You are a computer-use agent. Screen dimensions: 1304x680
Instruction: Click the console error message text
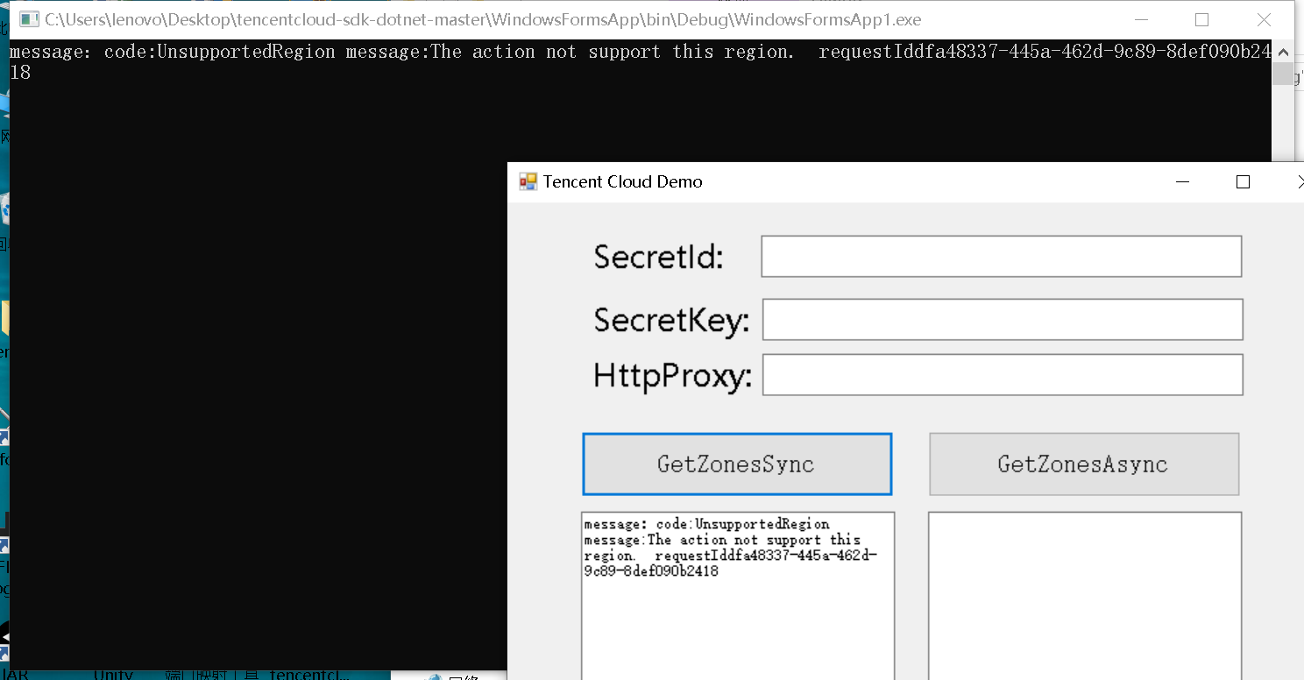(640, 61)
